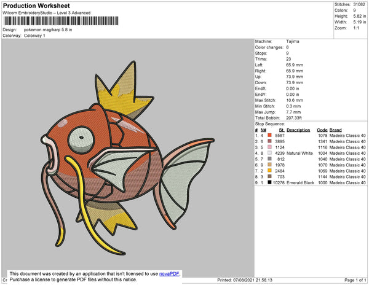Click the zoom value '1:1'
Image resolution: width=369 pixels, height=285 pixels.
(x=356, y=28)
